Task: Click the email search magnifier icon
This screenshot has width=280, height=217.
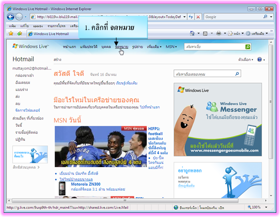Action: [237, 74]
